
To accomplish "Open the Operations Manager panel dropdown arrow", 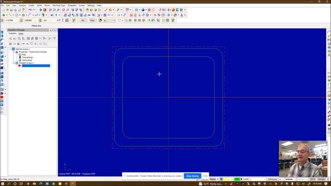I will (x=51, y=30).
